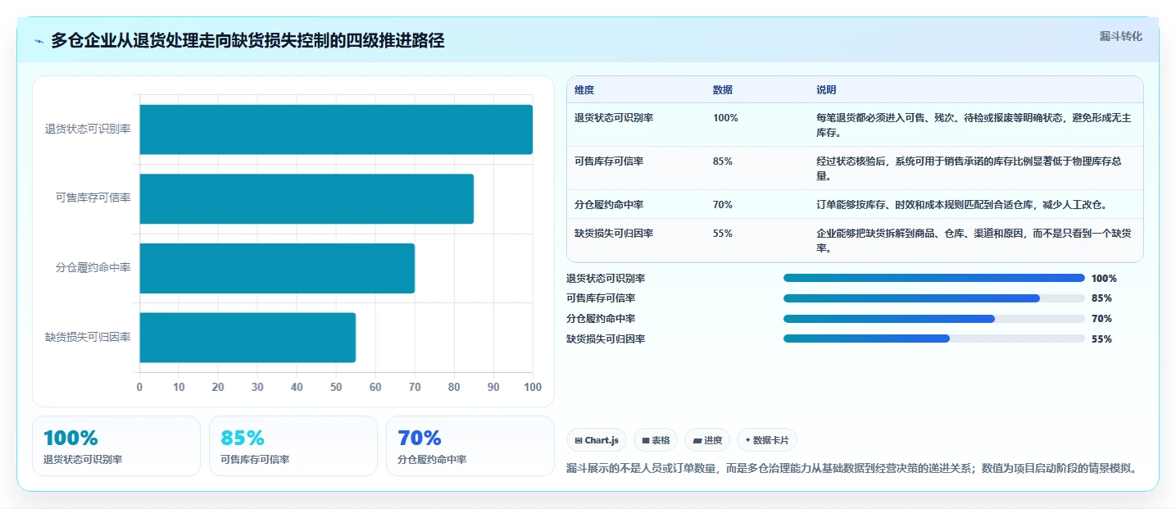Image resolution: width=1176 pixels, height=509 pixels.
Task: Click the 100% KPI card for 退货状态可识别率
Action: coord(116,446)
